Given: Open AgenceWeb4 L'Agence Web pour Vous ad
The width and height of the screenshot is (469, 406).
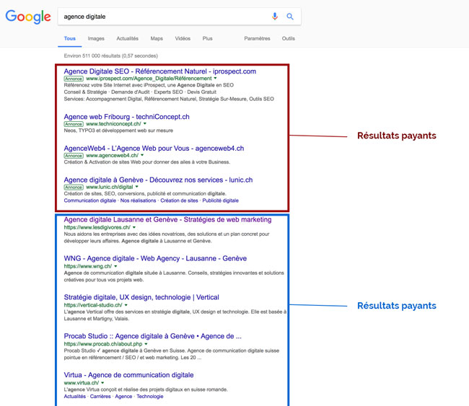Looking at the screenshot, I should pos(154,149).
